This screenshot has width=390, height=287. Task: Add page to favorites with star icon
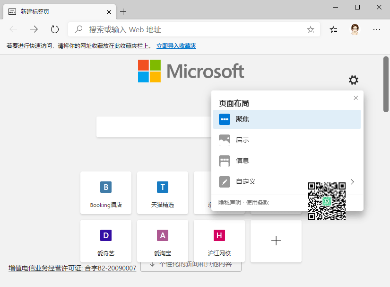[x=311, y=30]
